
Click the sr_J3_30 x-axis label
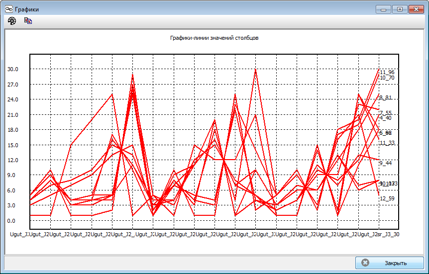click(388, 234)
